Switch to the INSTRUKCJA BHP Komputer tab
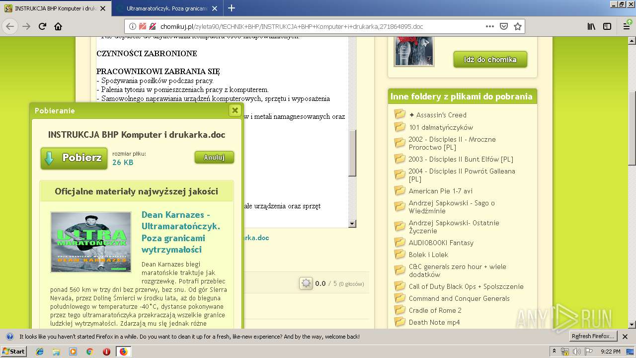The width and height of the screenshot is (636, 358). point(56,8)
